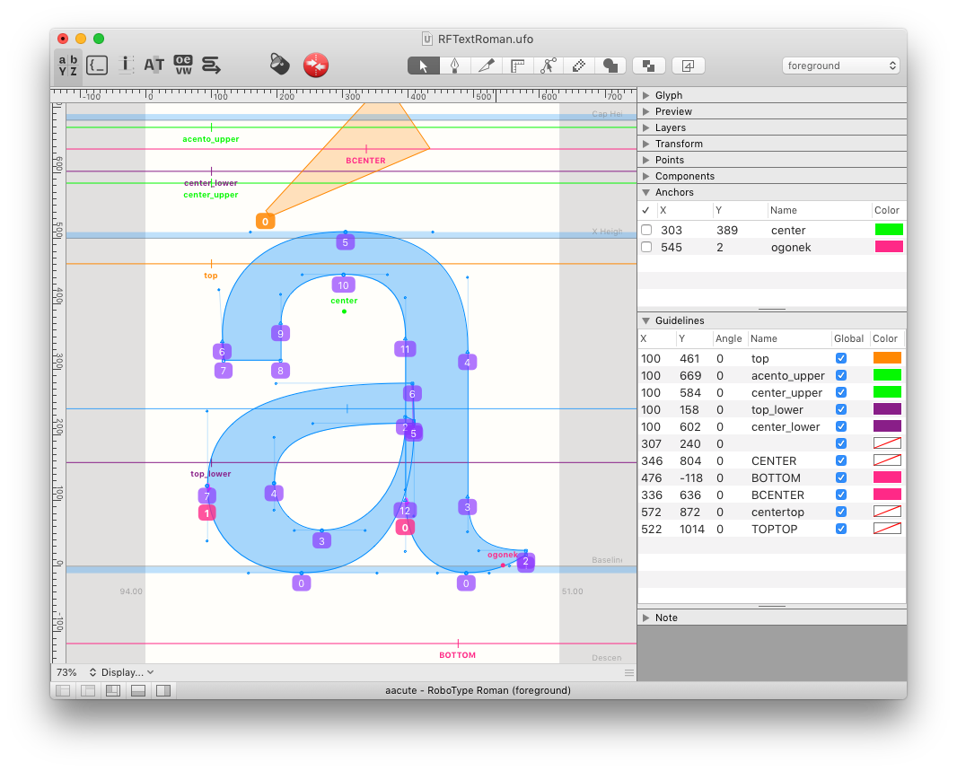Click the Angle column header in Guidelines table

[729, 338]
